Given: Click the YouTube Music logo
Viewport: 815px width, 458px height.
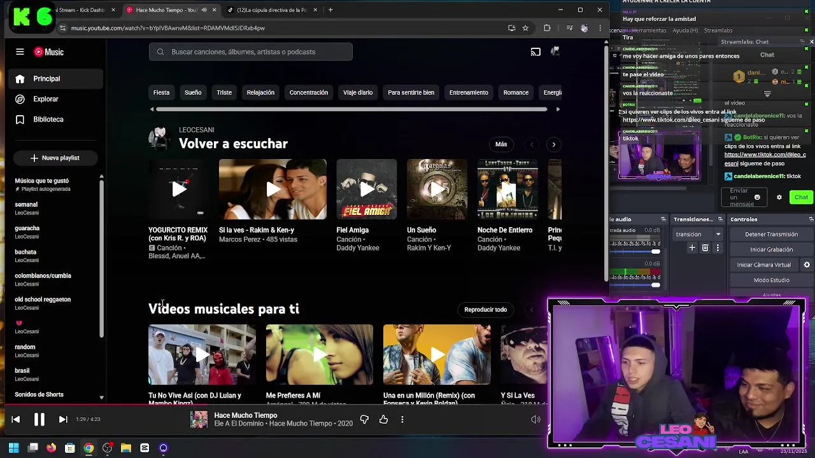Looking at the screenshot, I should [x=48, y=52].
